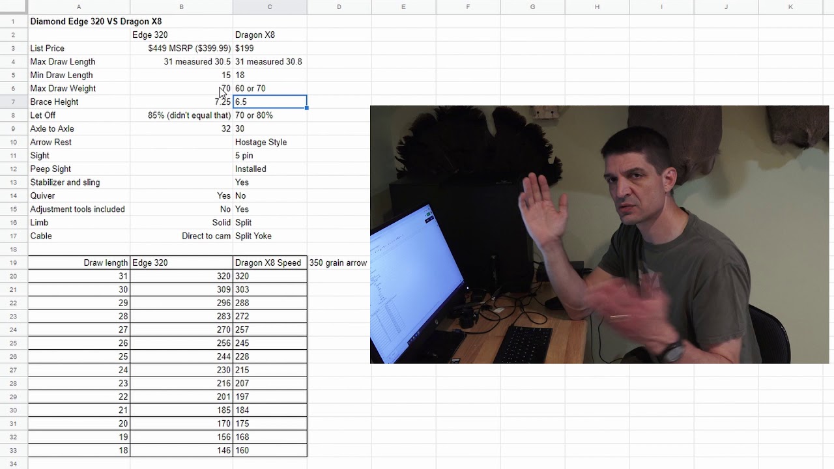Select the '296' speed cell
This screenshot has width=834, height=469.
182,303
